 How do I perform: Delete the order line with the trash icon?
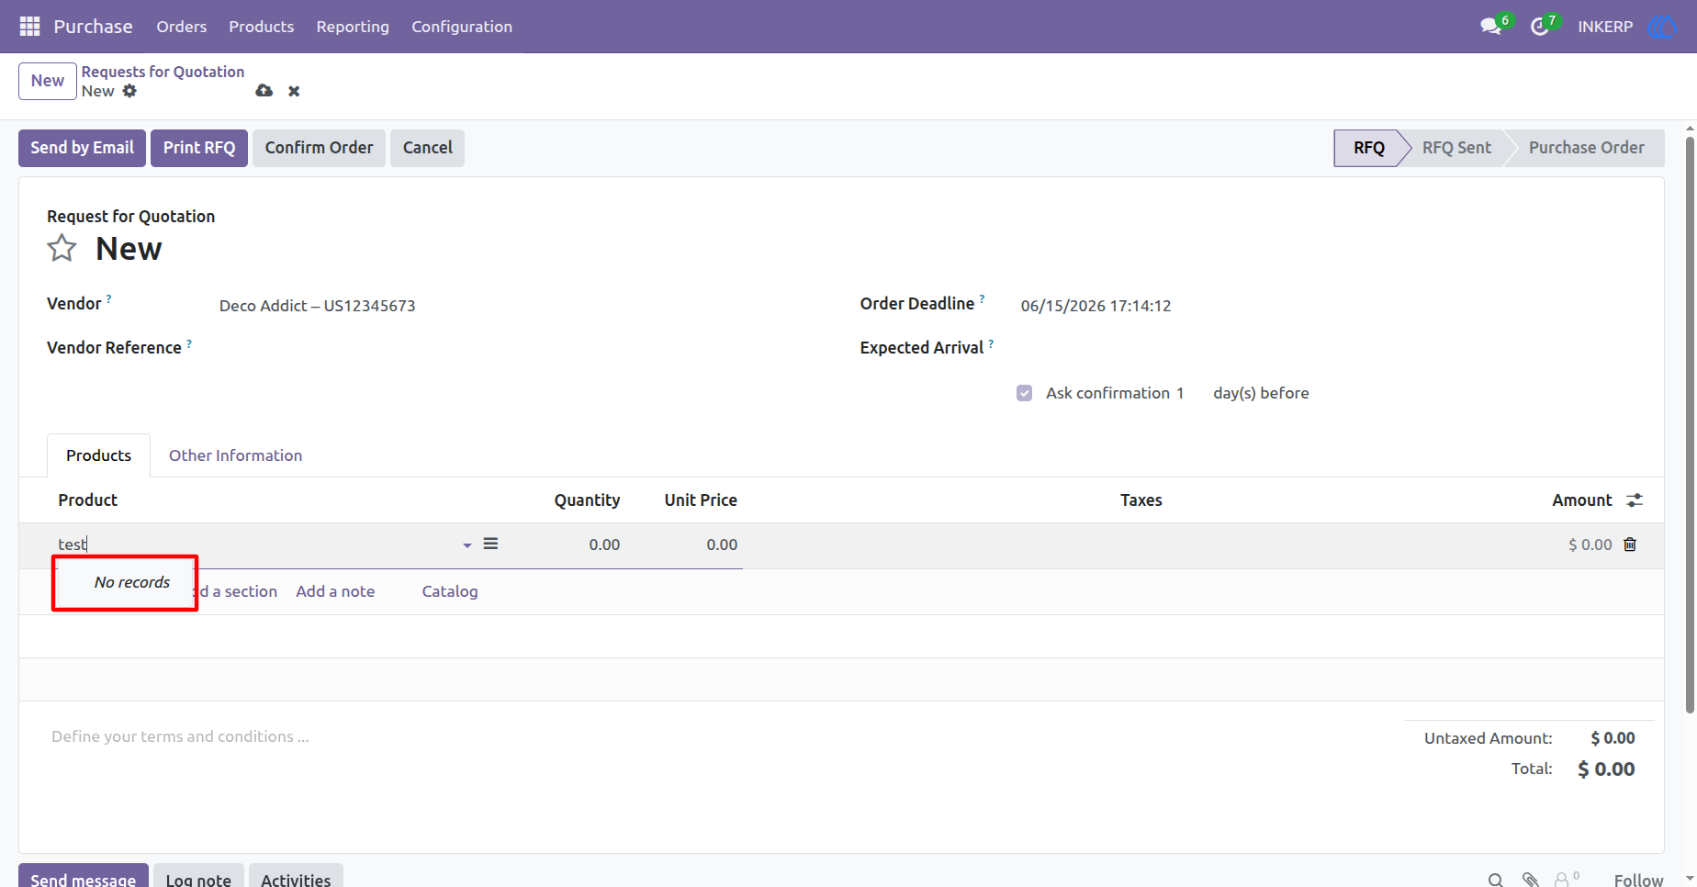(1630, 545)
